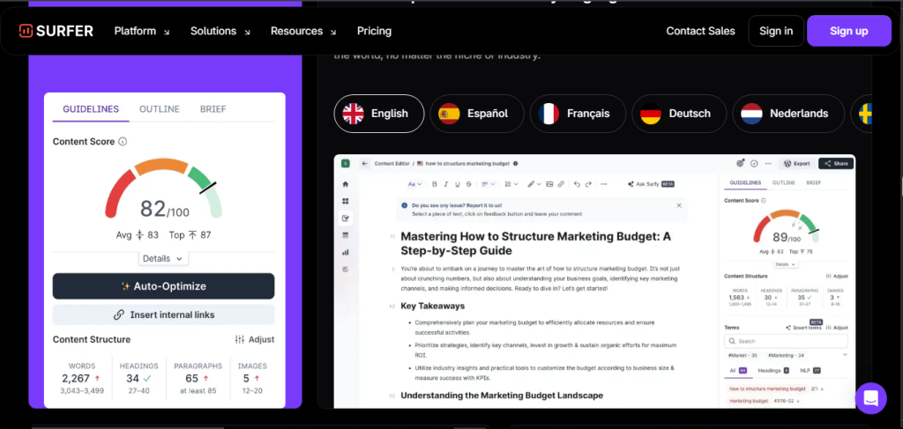
Task: Expand Details dropdown under the 82 score
Action: coord(163,259)
